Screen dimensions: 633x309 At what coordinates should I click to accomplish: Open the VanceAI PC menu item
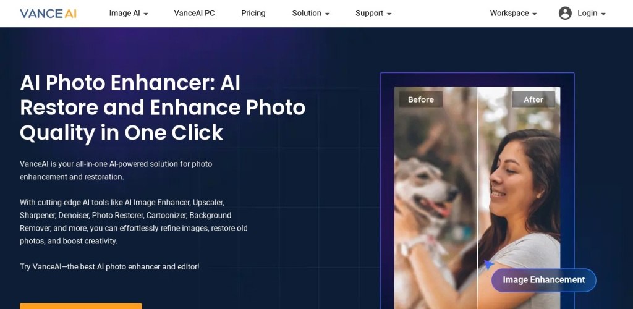tap(194, 14)
